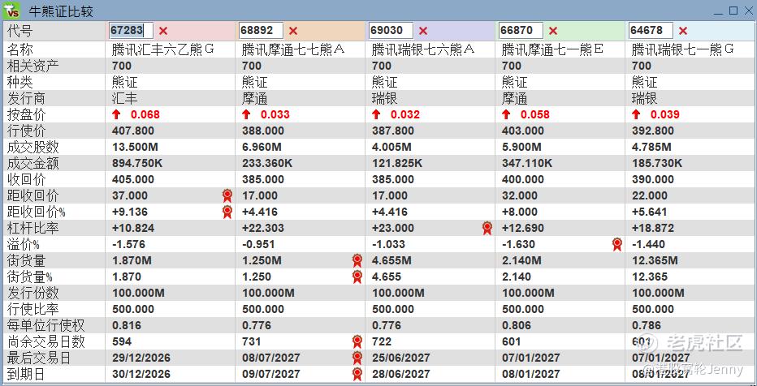Image resolution: width=757 pixels, height=386 pixels.
Task: Click the row label 尚余交易日数
Action: tap(45, 341)
